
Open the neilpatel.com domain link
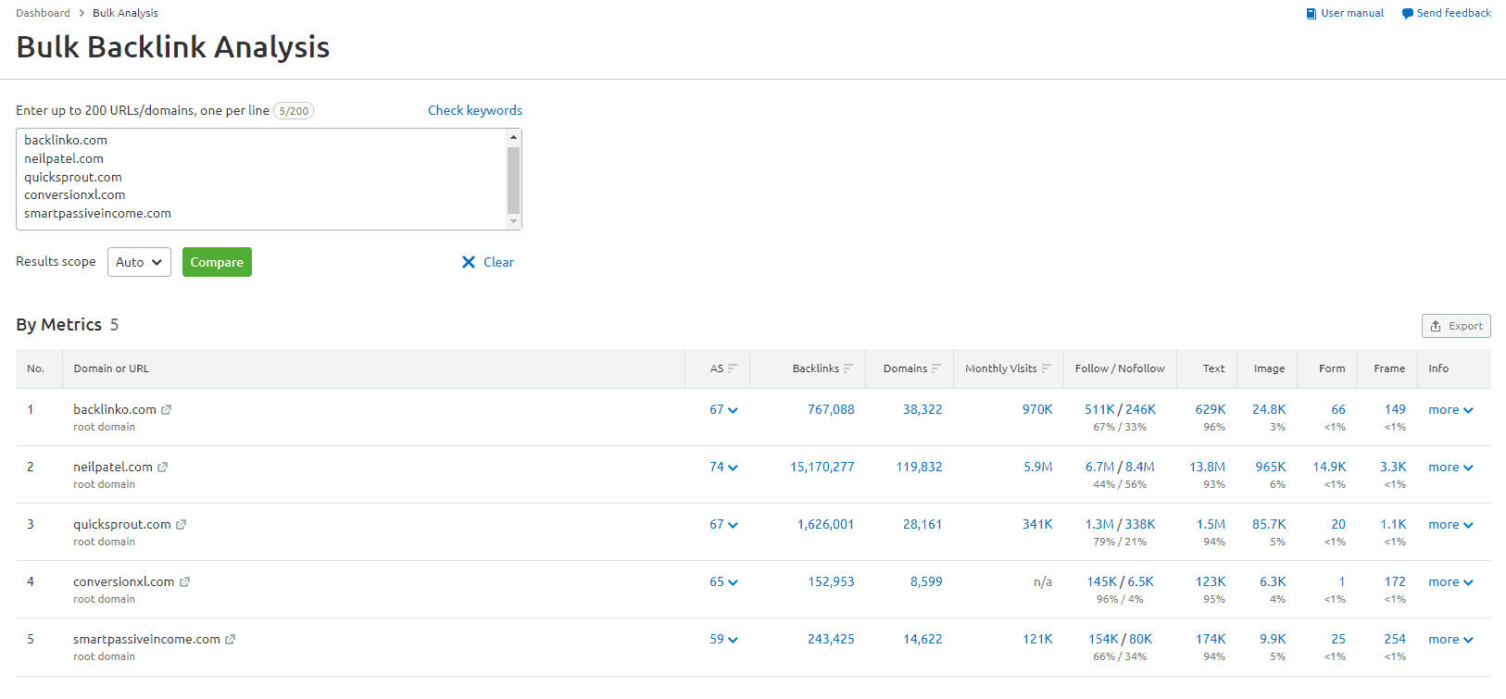coord(113,467)
